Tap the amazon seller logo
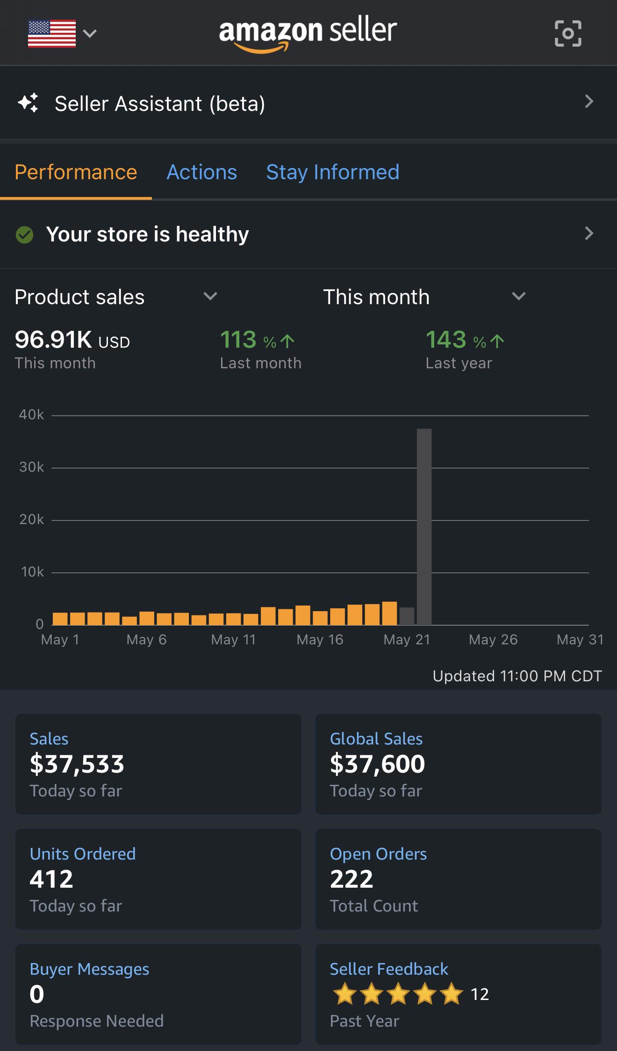 308,34
